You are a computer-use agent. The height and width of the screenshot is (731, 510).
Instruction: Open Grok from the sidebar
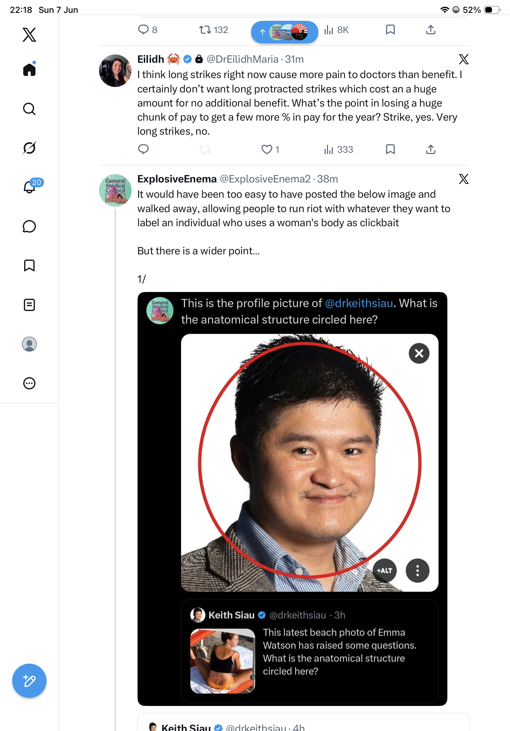point(29,148)
